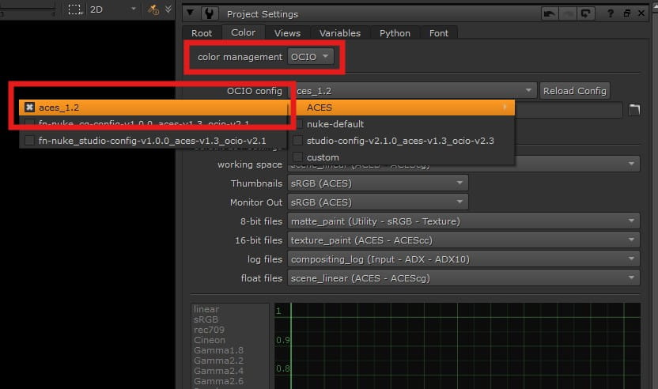Select the Gamma2.6 LUT in list
Image resolution: width=658 pixels, height=389 pixels.
coord(218,381)
